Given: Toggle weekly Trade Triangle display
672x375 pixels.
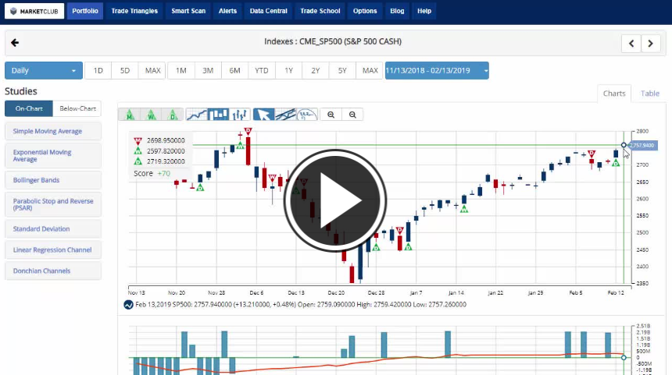Looking at the screenshot, I should (x=152, y=115).
